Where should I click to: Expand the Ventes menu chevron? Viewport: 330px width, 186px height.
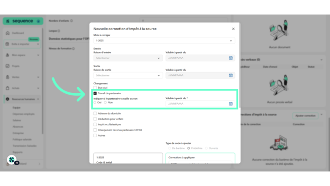pyautogui.click(x=38, y=77)
